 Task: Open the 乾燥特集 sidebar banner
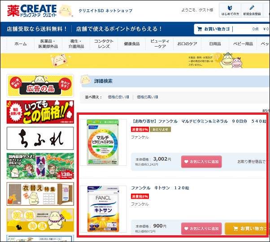coord(40,220)
